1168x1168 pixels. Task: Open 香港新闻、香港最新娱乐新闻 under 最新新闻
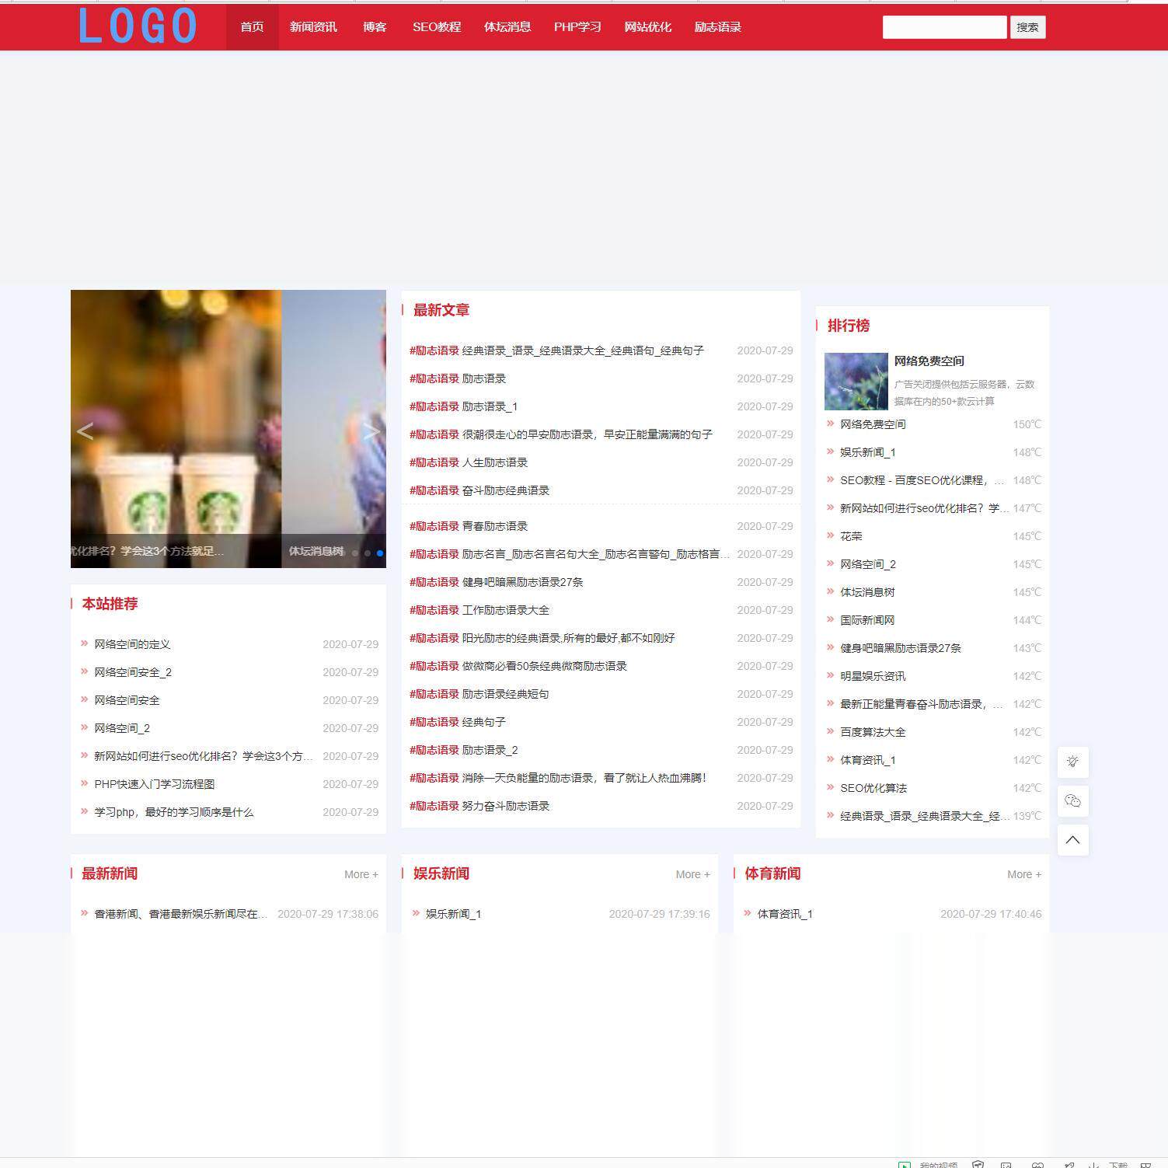point(180,914)
